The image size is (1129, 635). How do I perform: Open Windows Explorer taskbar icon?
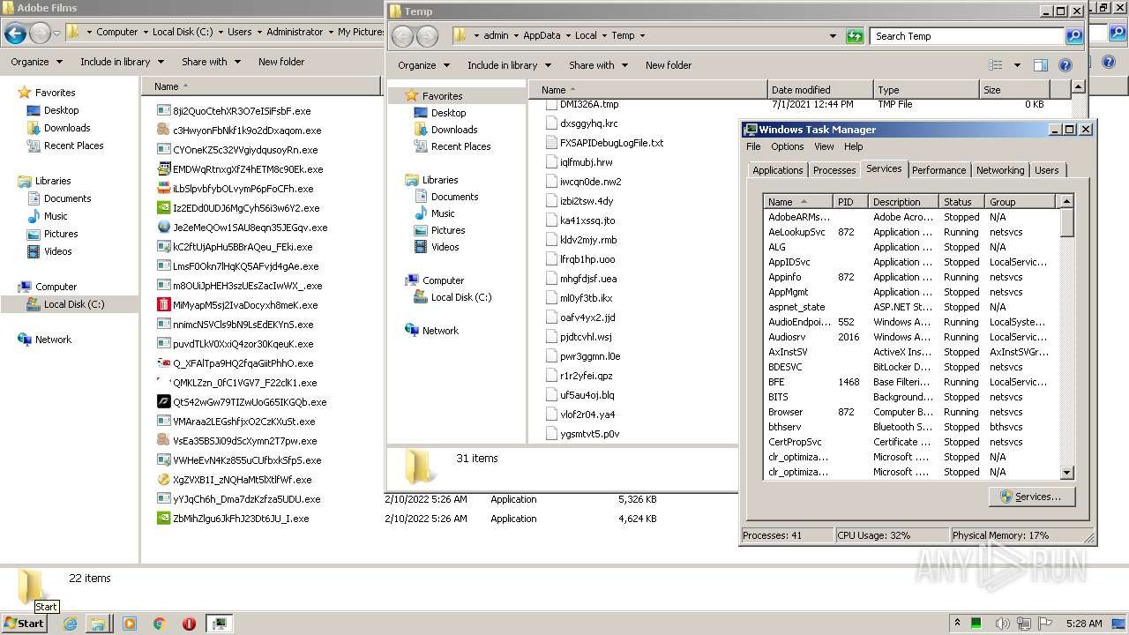click(x=98, y=624)
